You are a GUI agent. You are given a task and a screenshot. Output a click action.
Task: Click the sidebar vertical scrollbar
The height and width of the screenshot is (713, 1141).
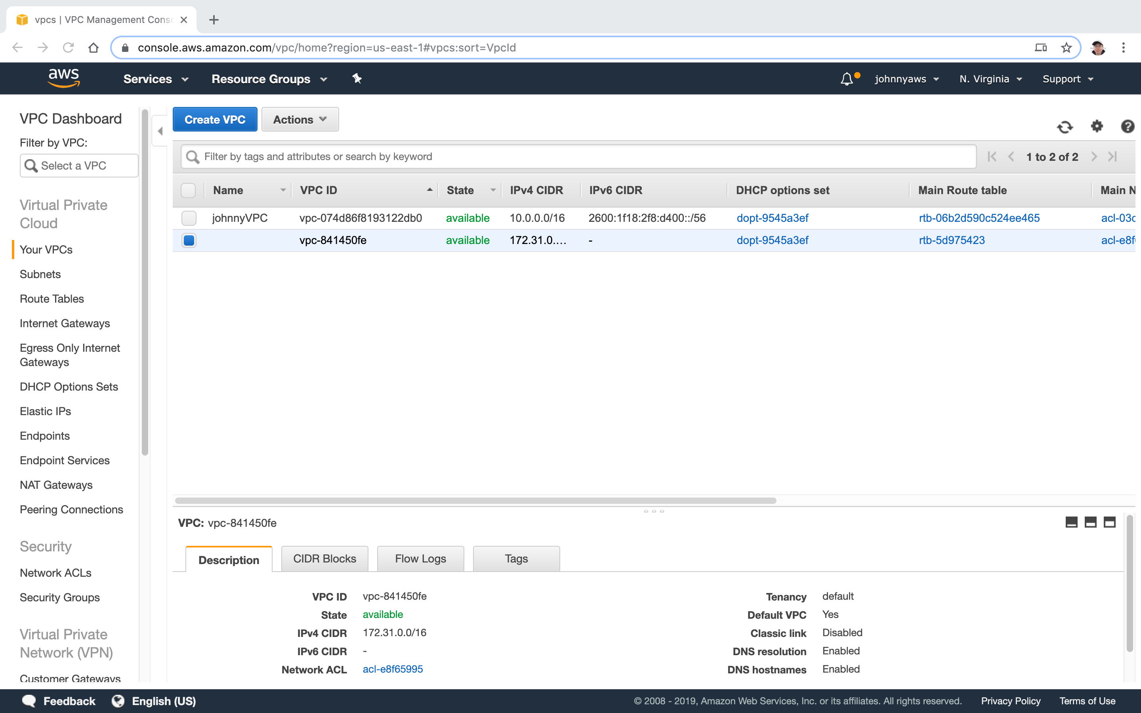tap(145, 282)
